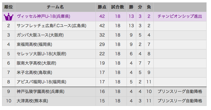Select セレッソ大阪U-18(大阪府) entry
The image size is (211, 110).
point(41,54)
